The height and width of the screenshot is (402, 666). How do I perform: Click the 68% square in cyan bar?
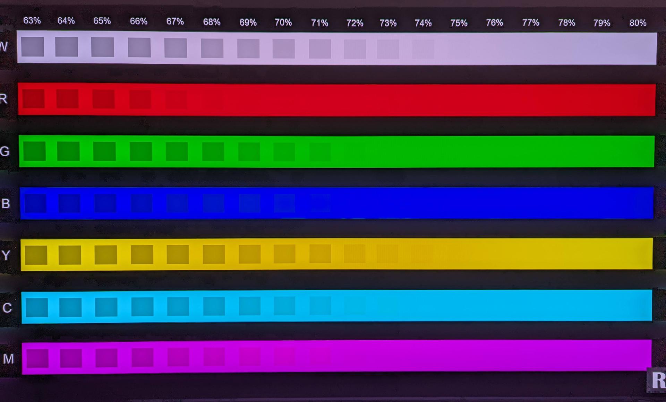click(214, 306)
